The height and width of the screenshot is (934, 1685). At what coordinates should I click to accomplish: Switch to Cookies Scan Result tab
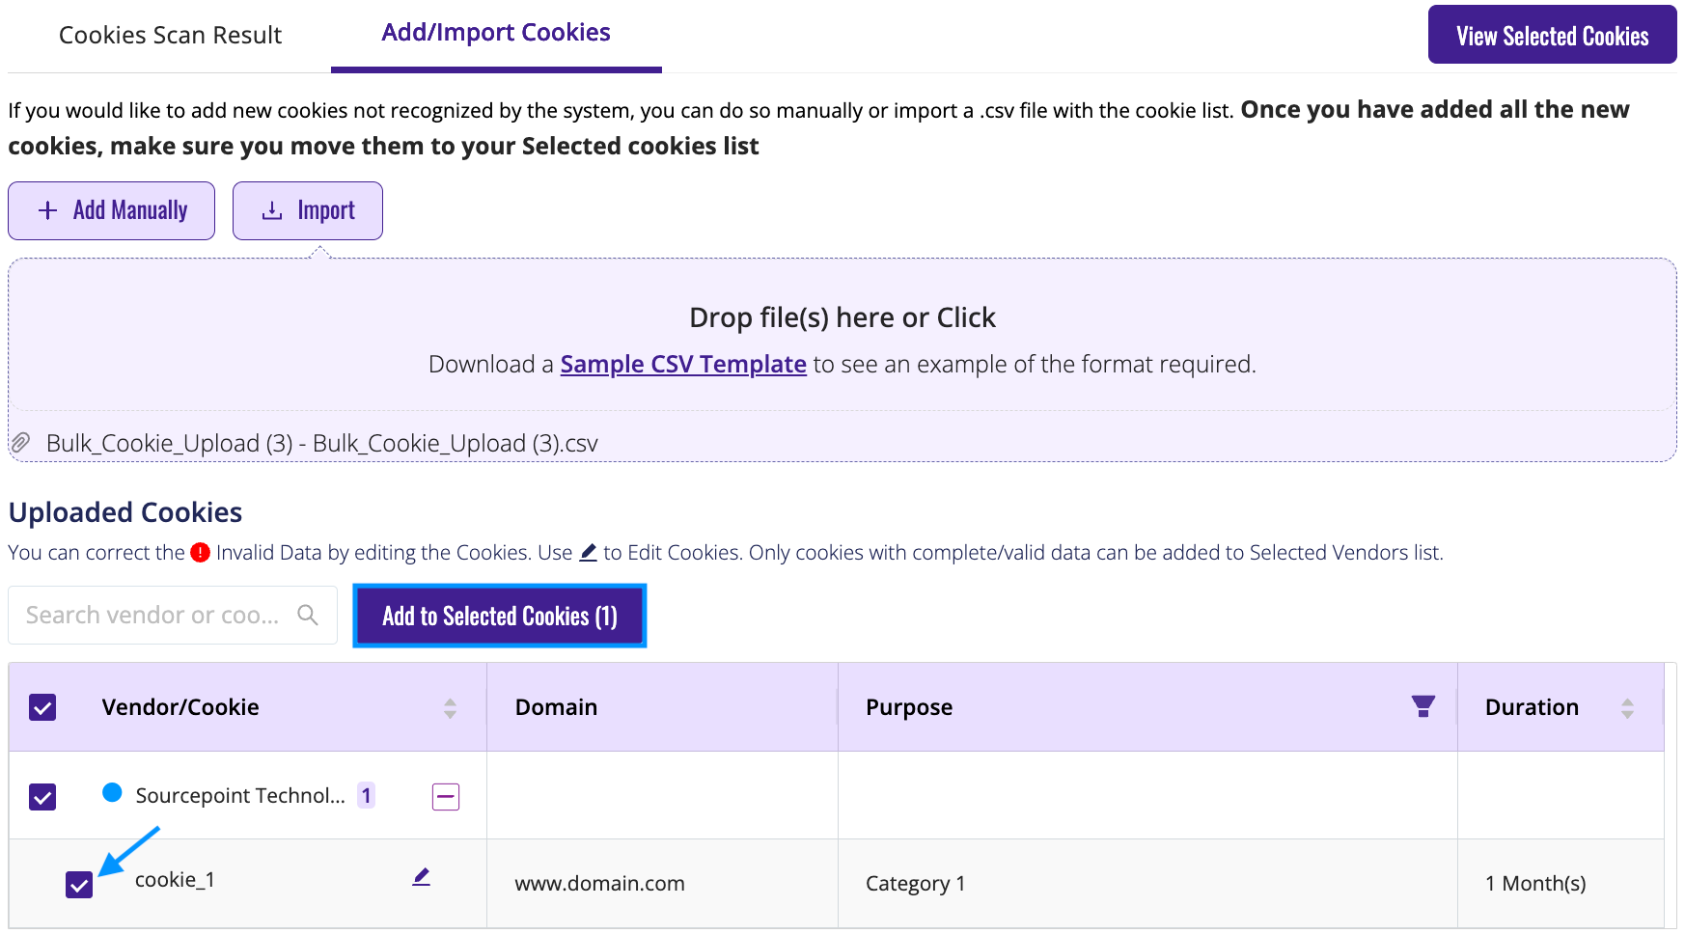click(x=170, y=36)
